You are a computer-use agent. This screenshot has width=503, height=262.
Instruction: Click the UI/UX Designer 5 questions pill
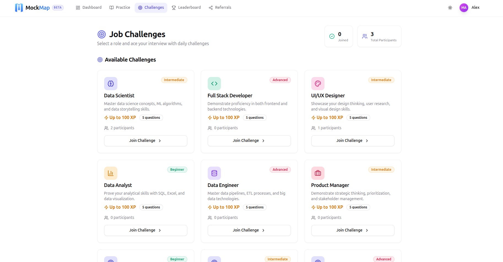click(358, 118)
